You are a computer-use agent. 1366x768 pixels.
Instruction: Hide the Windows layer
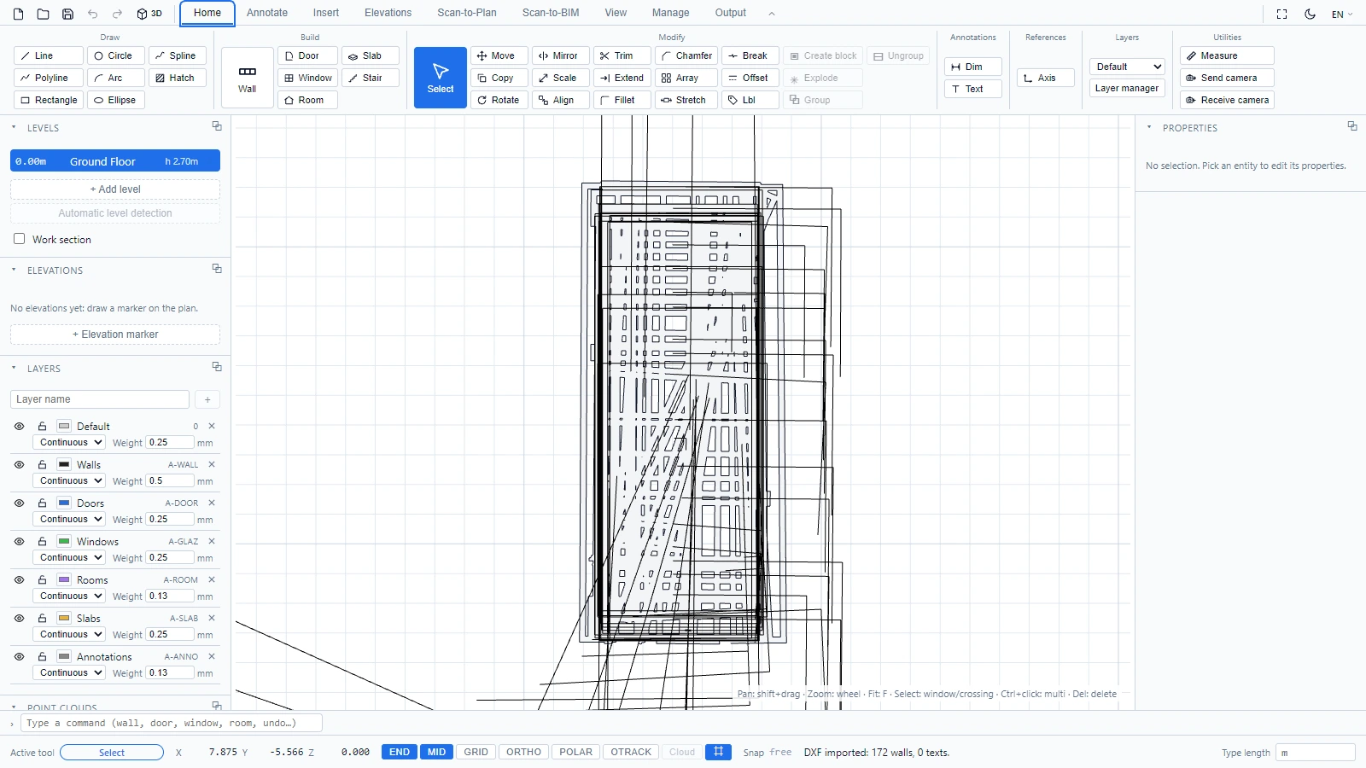coord(19,541)
